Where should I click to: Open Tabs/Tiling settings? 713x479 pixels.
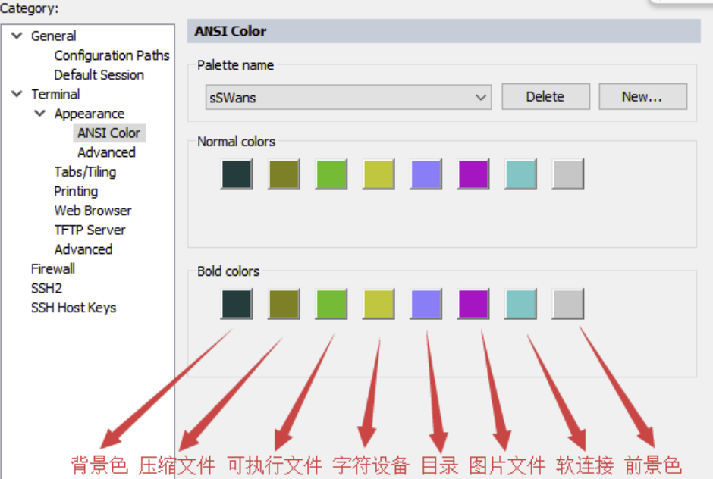[x=85, y=172]
